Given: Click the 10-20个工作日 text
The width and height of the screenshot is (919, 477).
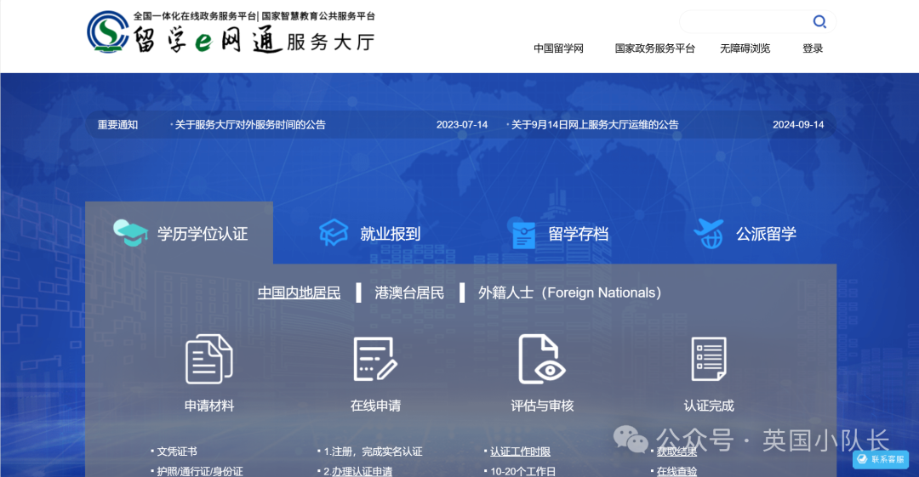Looking at the screenshot, I should [522, 470].
